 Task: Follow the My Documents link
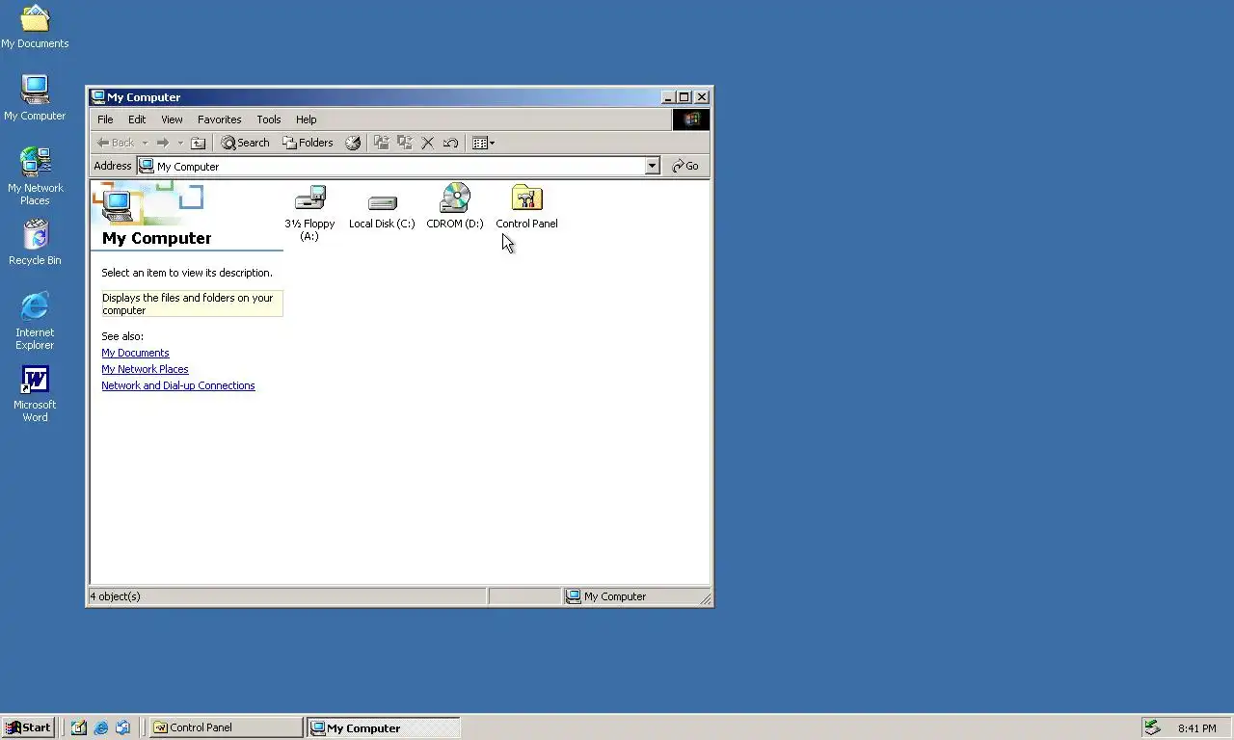[135, 353]
